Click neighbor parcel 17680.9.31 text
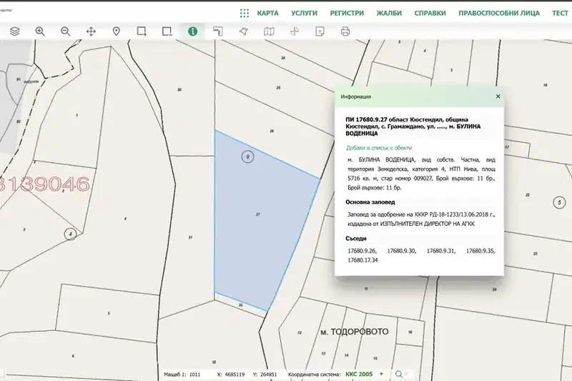Image resolution: width=572 pixels, height=381 pixels. coord(441,251)
